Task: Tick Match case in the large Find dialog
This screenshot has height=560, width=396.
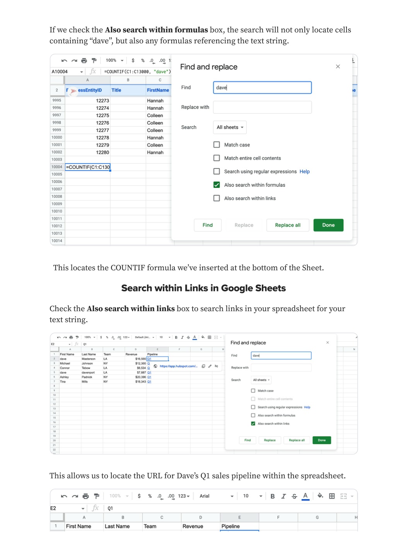Action: [x=217, y=145]
